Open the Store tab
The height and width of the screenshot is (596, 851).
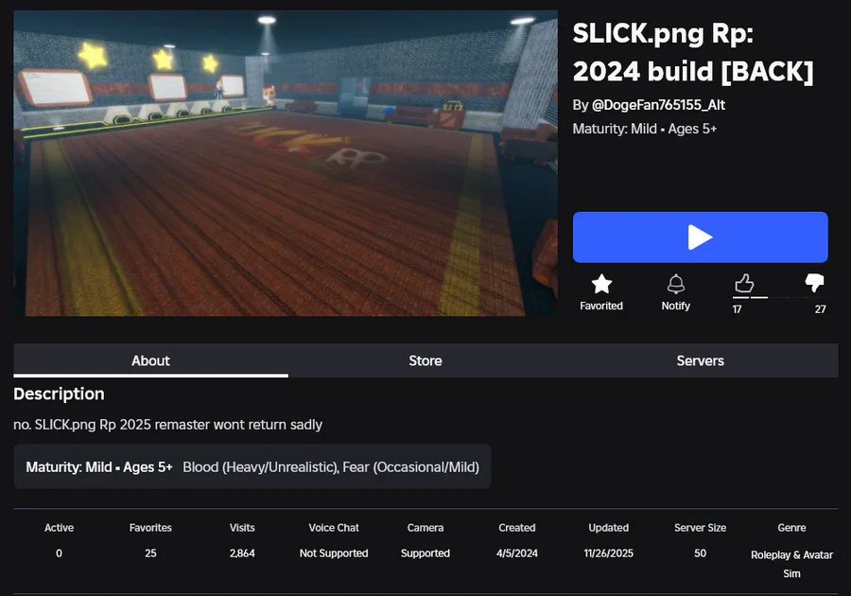(425, 360)
